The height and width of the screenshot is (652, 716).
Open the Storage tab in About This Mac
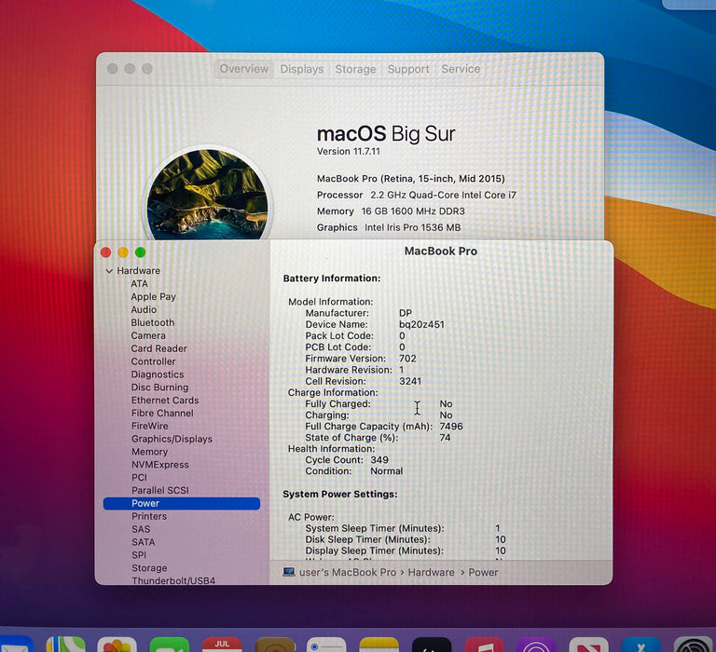point(355,69)
